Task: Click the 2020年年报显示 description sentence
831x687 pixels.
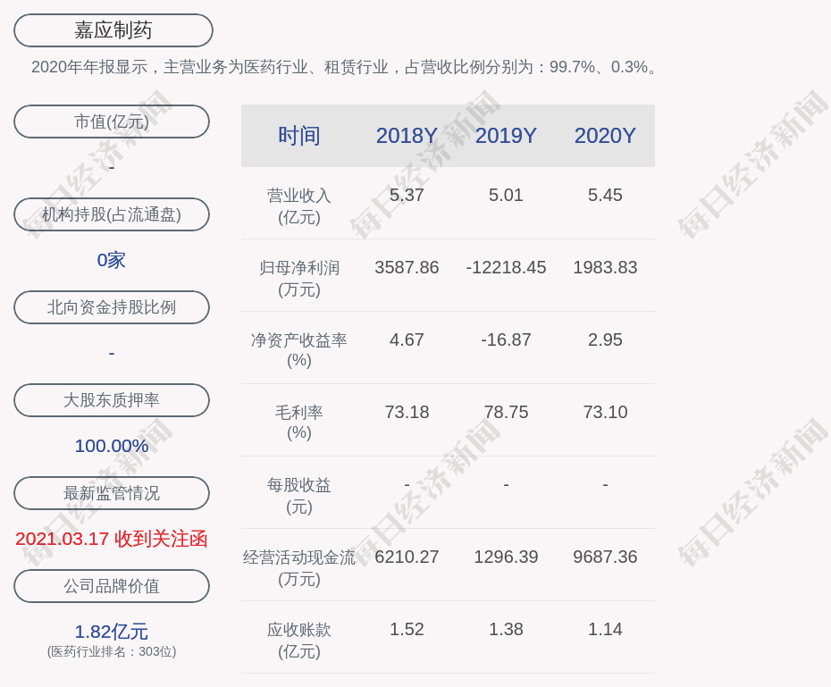Action: pyautogui.click(x=345, y=67)
